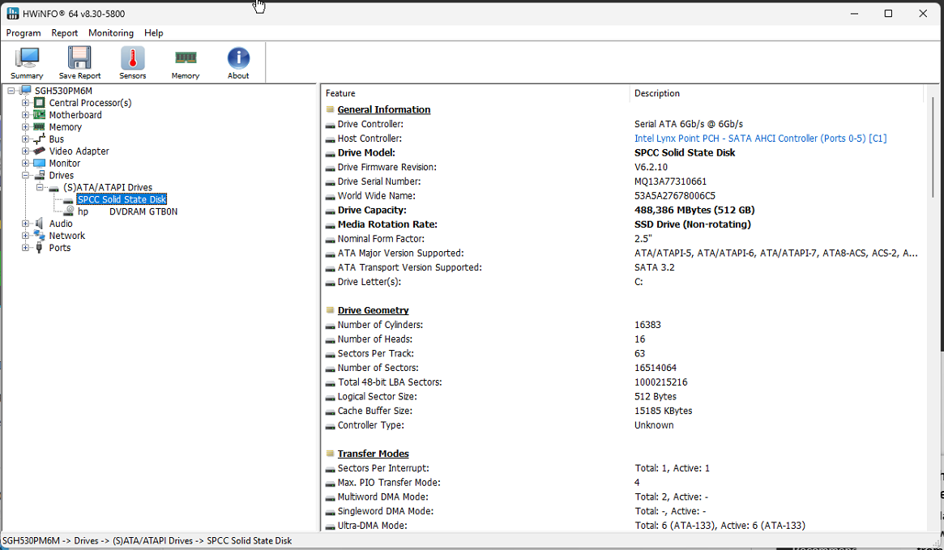Collapse the Drives tree node
944x550 pixels.
(x=26, y=175)
